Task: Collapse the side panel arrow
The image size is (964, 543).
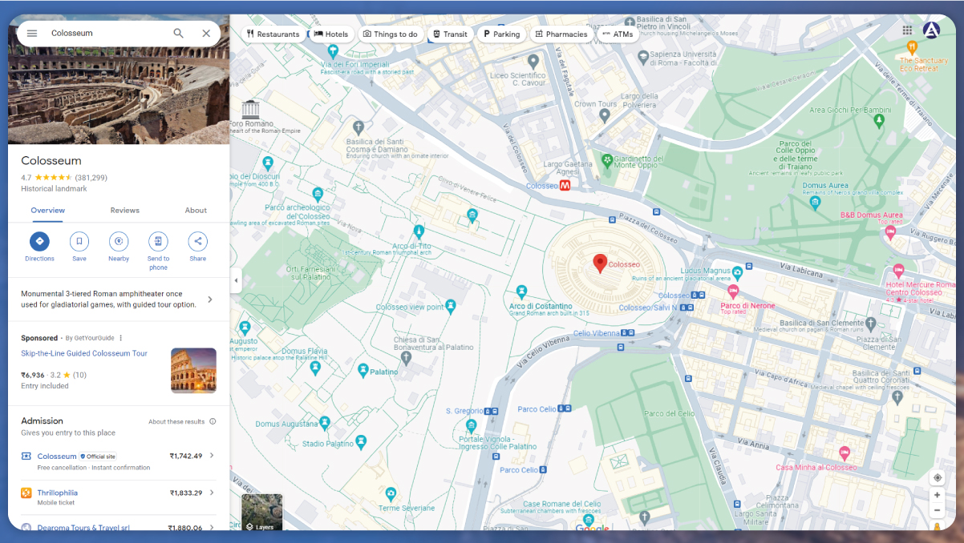Action: click(x=236, y=280)
